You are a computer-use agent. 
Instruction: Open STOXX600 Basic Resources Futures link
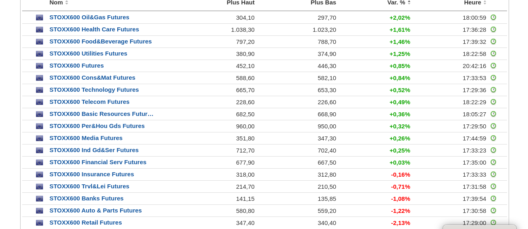pos(101,114)
